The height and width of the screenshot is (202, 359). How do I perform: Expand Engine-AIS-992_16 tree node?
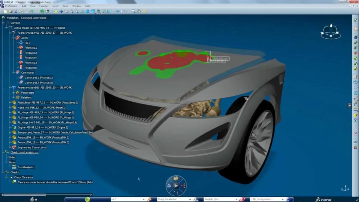point(10,128)
